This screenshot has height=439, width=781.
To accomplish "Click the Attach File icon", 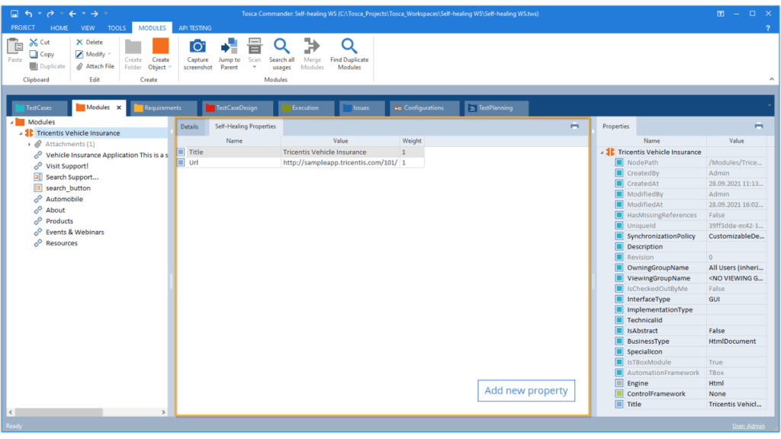I will [80, 66].
